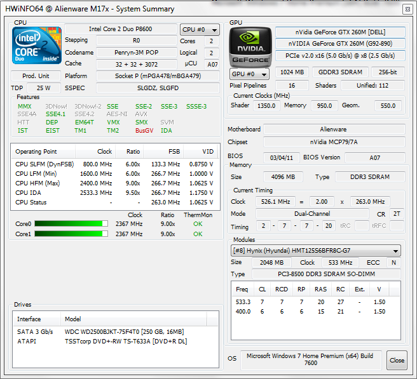
Task: Click the Core0 ThermMon OK status
Action: [x=198, y=224]
